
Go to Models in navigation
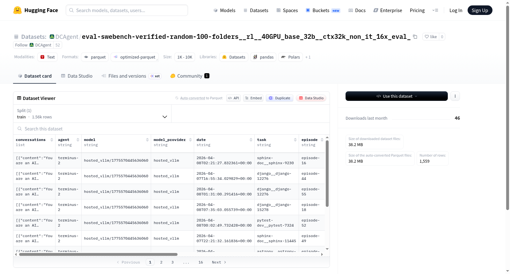pos(224,10)
